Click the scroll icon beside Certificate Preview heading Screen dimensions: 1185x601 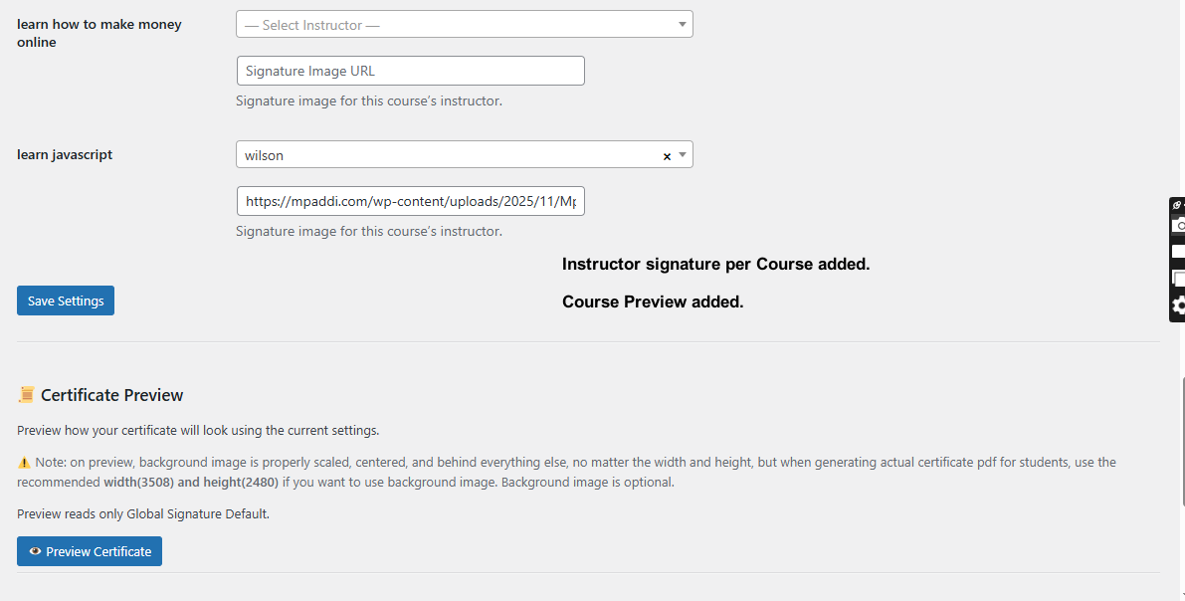tap(27, 395)
